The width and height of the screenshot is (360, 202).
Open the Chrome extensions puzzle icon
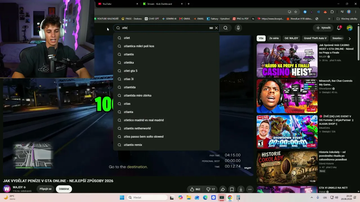pos(332,12)
